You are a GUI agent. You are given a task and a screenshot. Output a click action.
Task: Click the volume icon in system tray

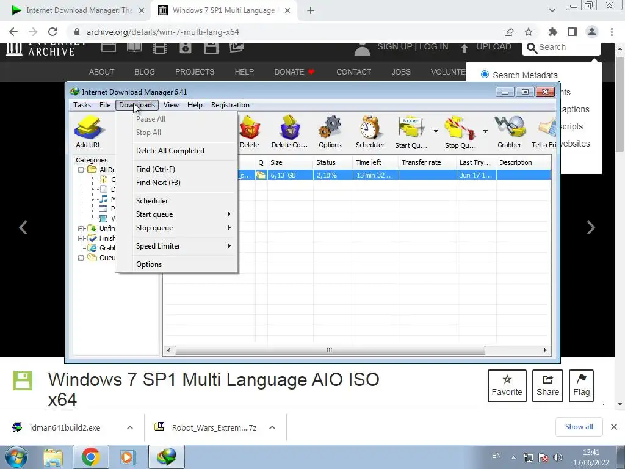click(558, 457)
